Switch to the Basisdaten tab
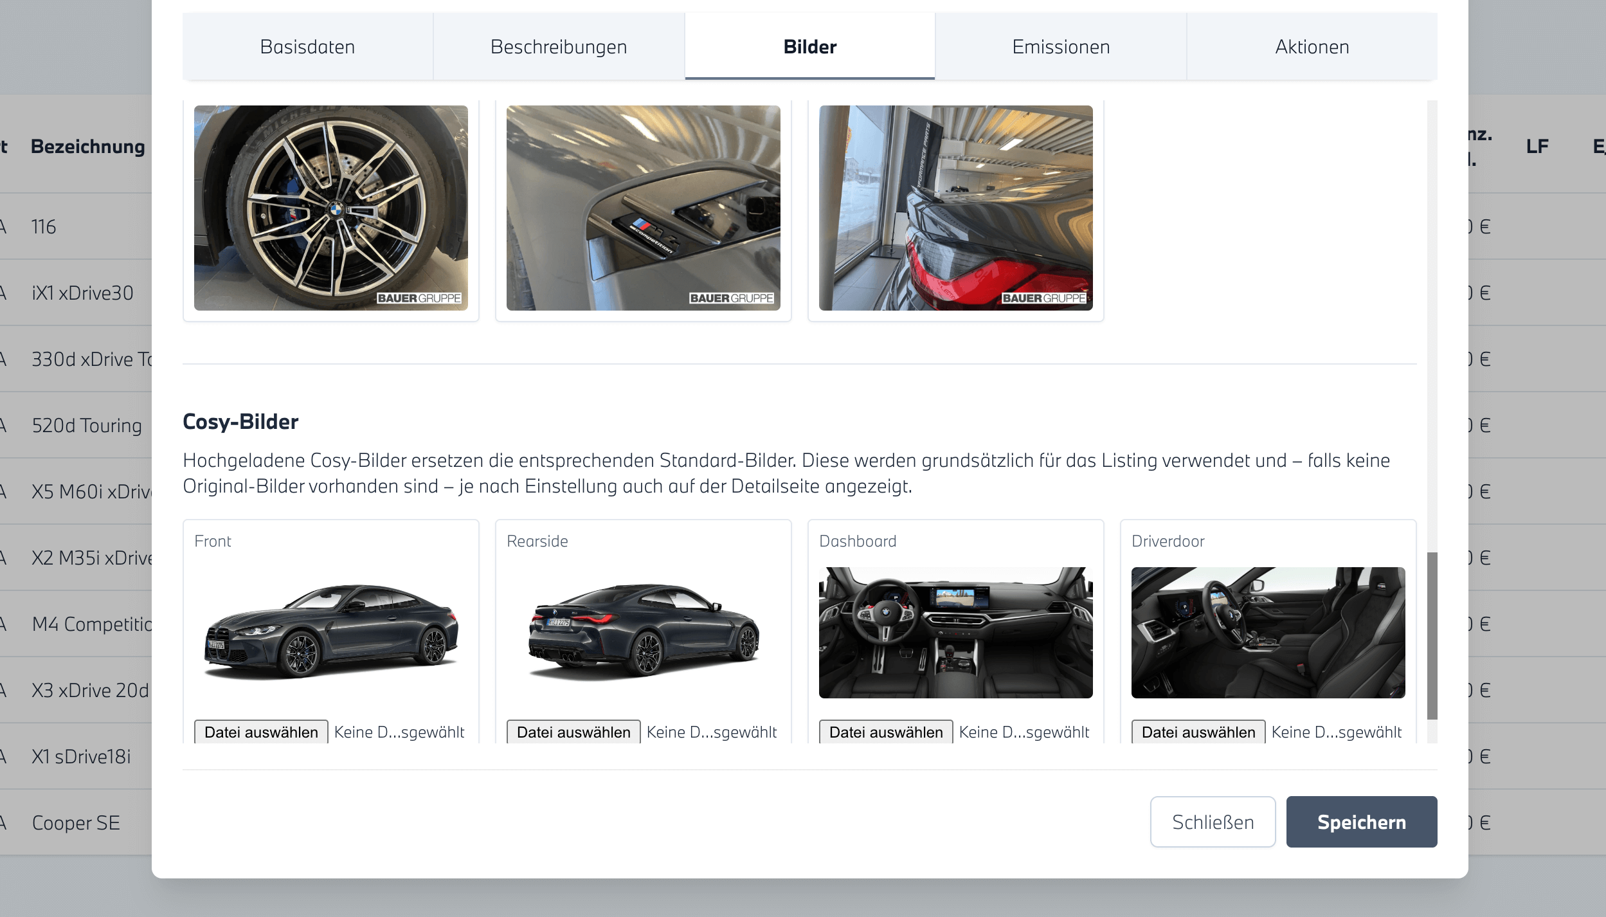Screen dimensions: 1606x917 pos(307,47)
